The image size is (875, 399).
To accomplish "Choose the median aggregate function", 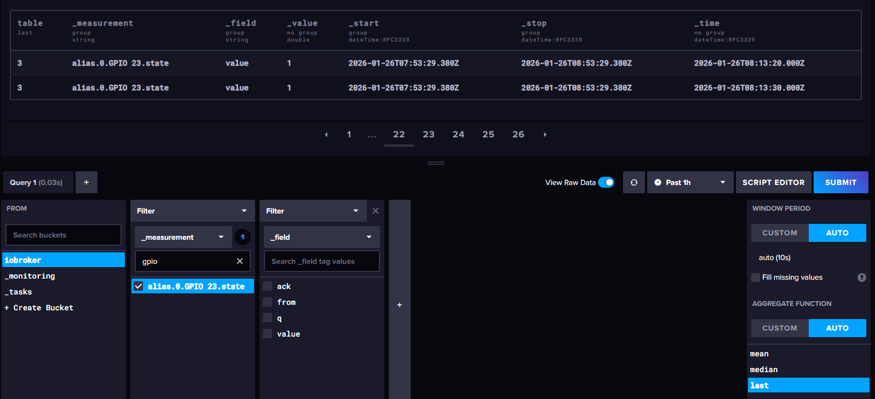I will [x=809, y=369].
